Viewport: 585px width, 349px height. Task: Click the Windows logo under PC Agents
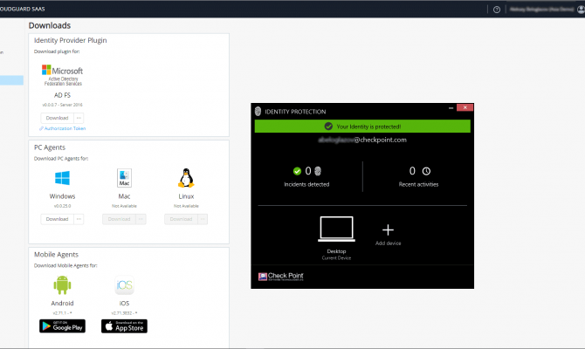click(62, 178)
